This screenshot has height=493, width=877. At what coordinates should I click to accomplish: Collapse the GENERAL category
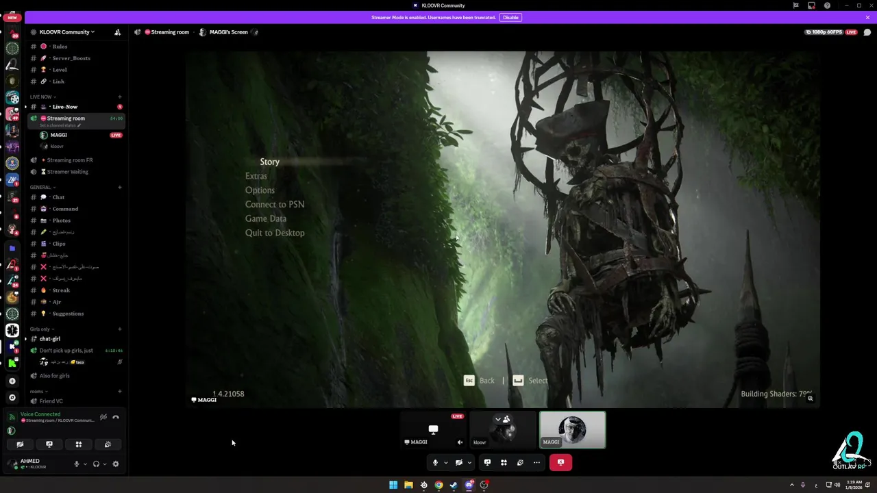click(x=42, y=187)
